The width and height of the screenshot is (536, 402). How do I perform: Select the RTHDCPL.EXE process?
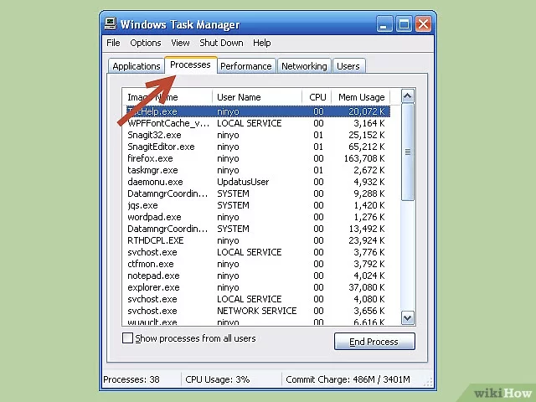click(256, 240)
